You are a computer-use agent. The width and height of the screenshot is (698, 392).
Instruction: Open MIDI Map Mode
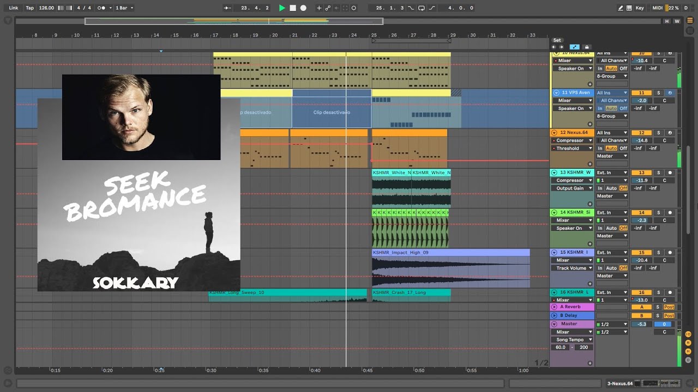[658, 8]
